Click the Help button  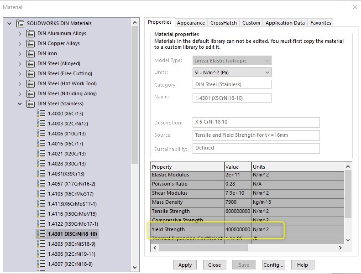tap(303, 265)
